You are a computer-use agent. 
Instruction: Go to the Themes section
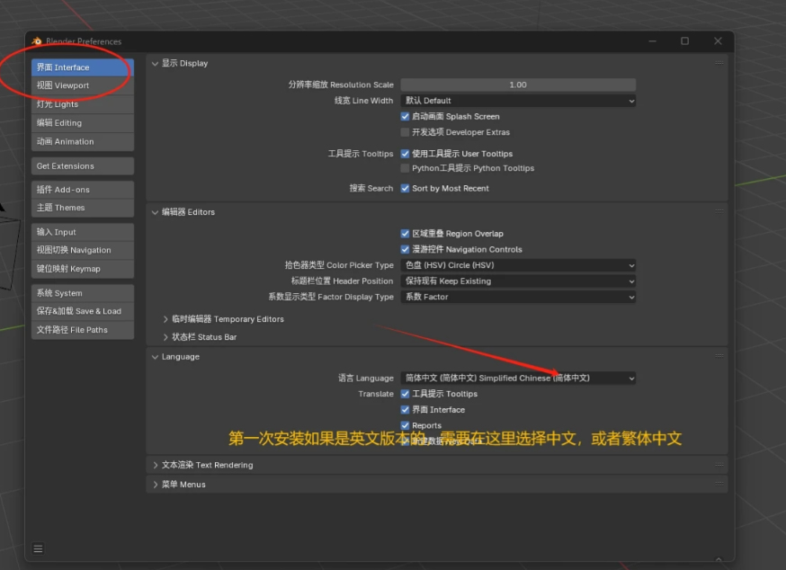click(83, 208)
